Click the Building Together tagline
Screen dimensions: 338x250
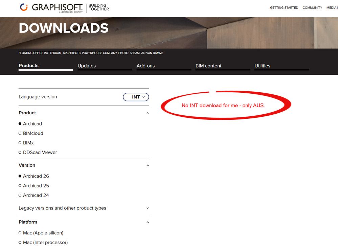(99, 7)
